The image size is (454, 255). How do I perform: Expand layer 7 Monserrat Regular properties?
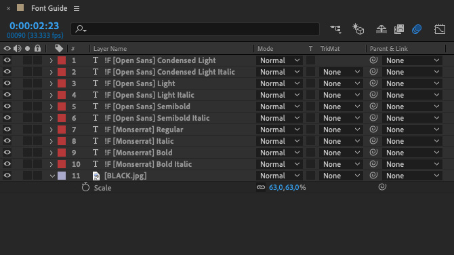click(x=51, y=130)
